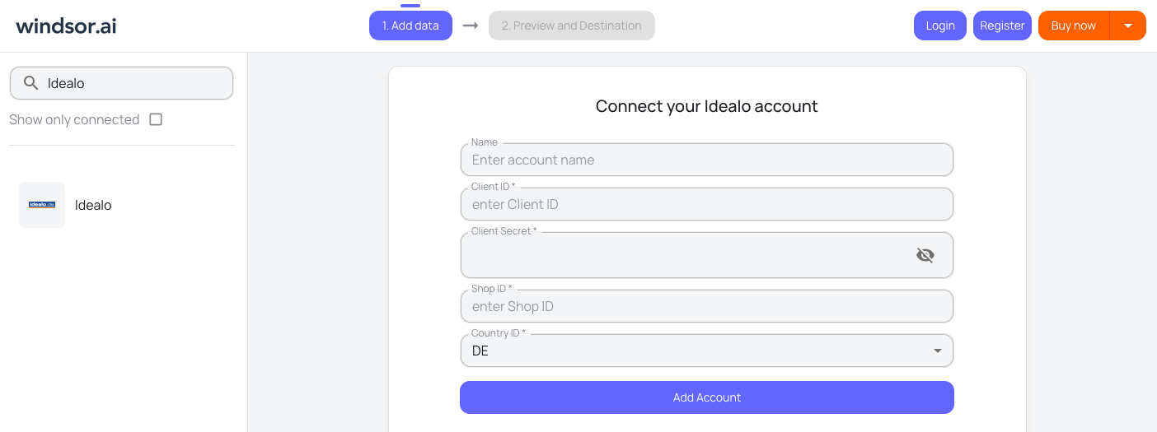This screenshot has width=1157, height=432.
Task: Expand the Country ID dropdown
Action: (x=937, y=351)
